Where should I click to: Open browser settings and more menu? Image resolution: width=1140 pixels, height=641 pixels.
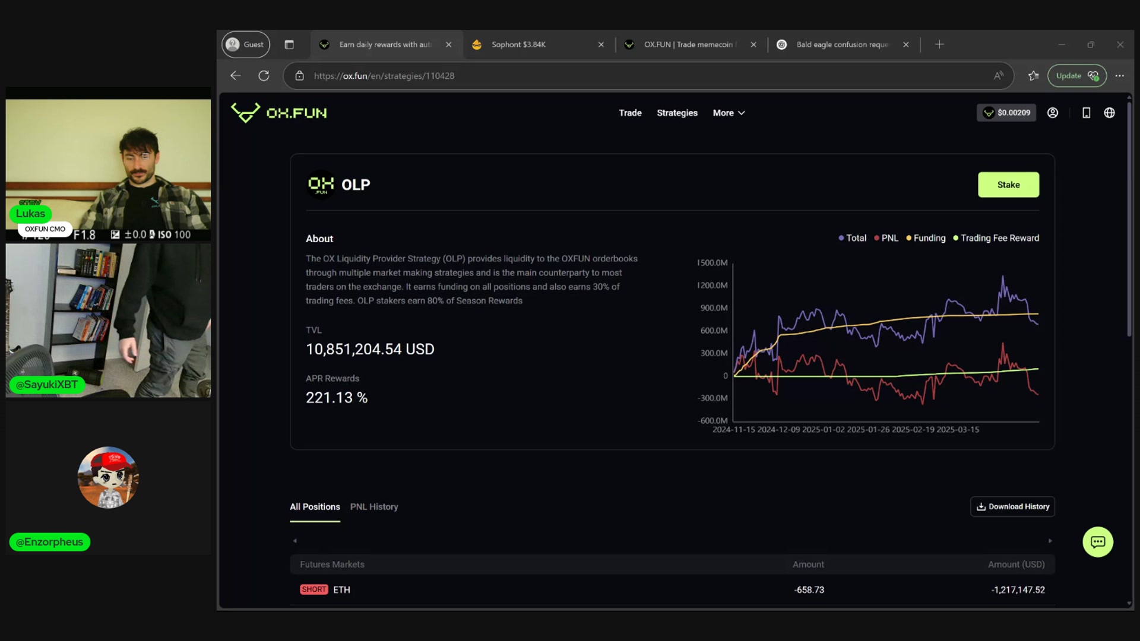click(x=1119, y=76)
